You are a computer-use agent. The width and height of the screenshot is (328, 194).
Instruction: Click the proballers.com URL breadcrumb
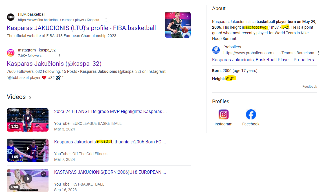[268, 53]
